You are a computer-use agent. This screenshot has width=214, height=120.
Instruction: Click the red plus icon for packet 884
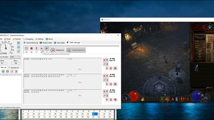click(115, 100)
